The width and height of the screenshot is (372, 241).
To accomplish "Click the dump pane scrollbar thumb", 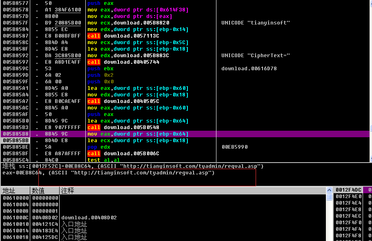I will click(x=329, y=197).
